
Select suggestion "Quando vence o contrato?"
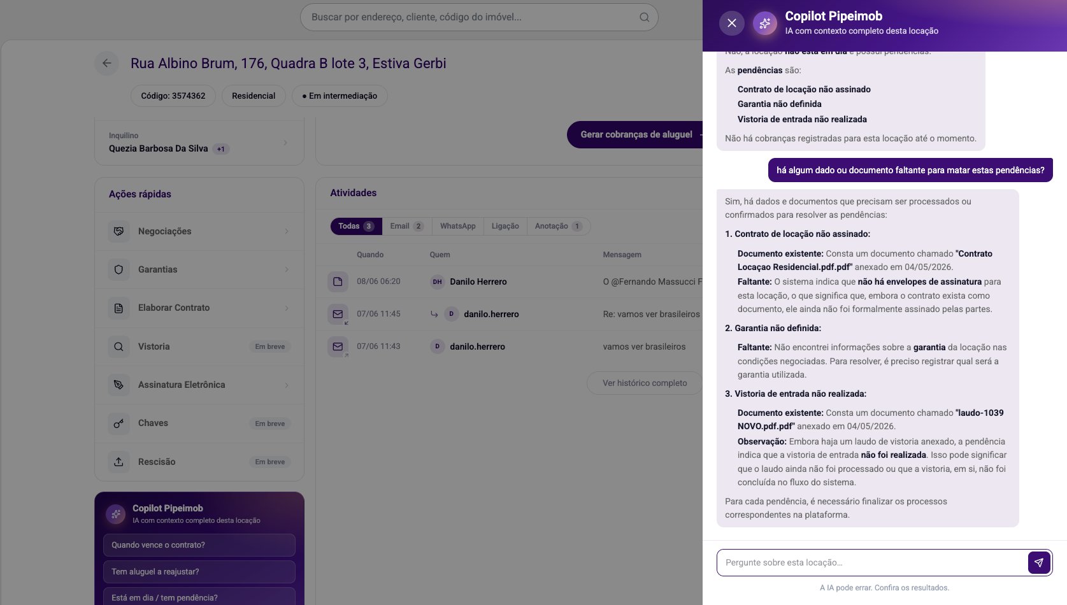[199, 545]
